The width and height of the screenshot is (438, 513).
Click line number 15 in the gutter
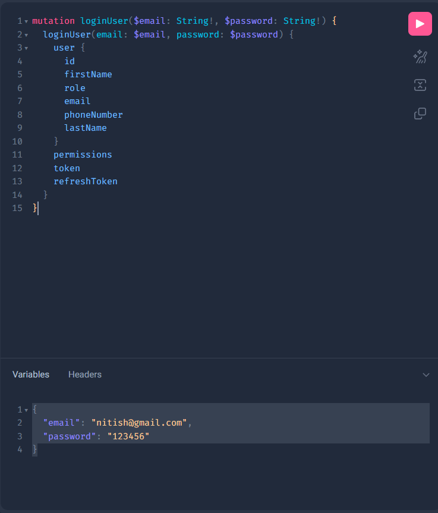[17, 208]
